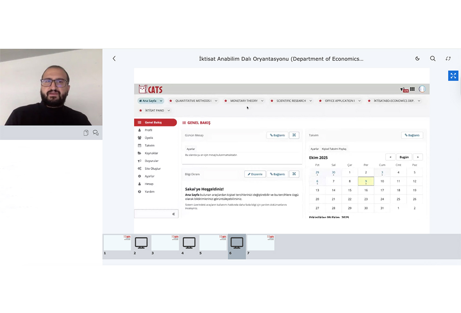Click the Düzenle button in Bilgi Ekranı
This screenshot has height=313, width=461.
[255, 174]
